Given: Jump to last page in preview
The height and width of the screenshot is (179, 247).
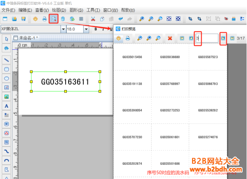Looking at the screenshot, I should (x=232, y=38).
